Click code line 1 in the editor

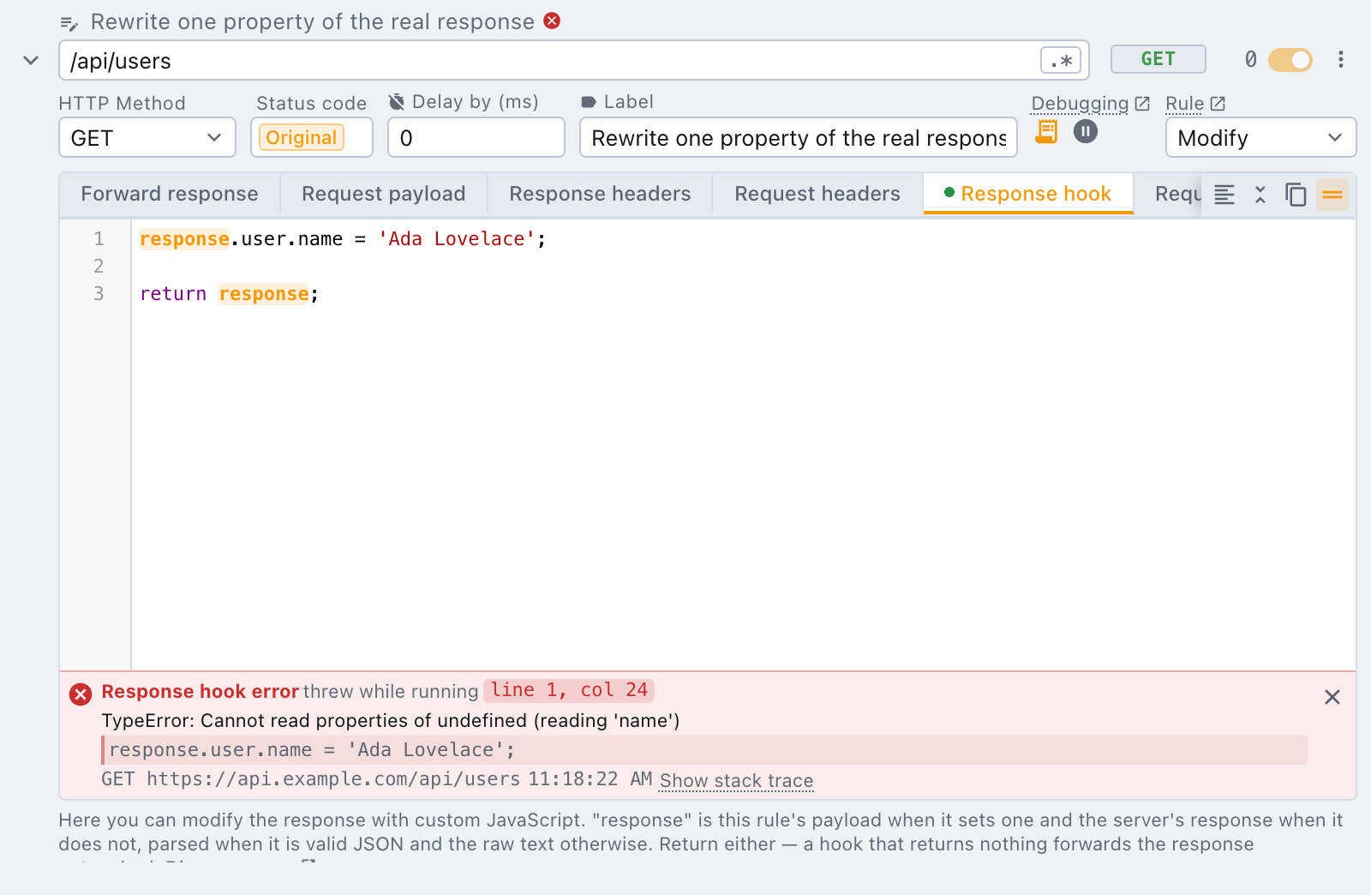(x=343, y=239)
